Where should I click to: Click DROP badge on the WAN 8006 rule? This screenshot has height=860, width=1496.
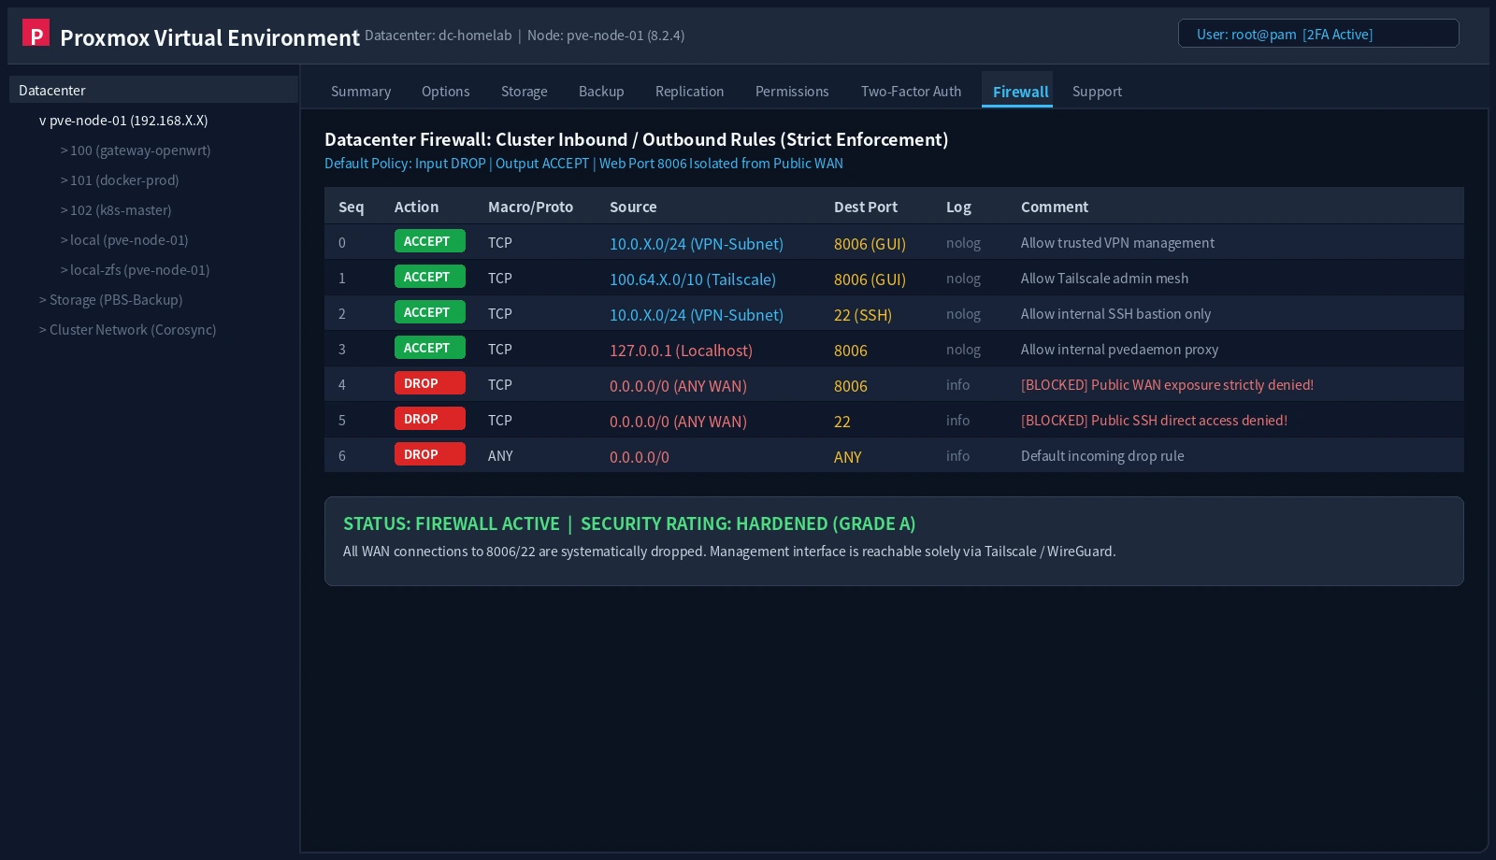pos(430,383)
